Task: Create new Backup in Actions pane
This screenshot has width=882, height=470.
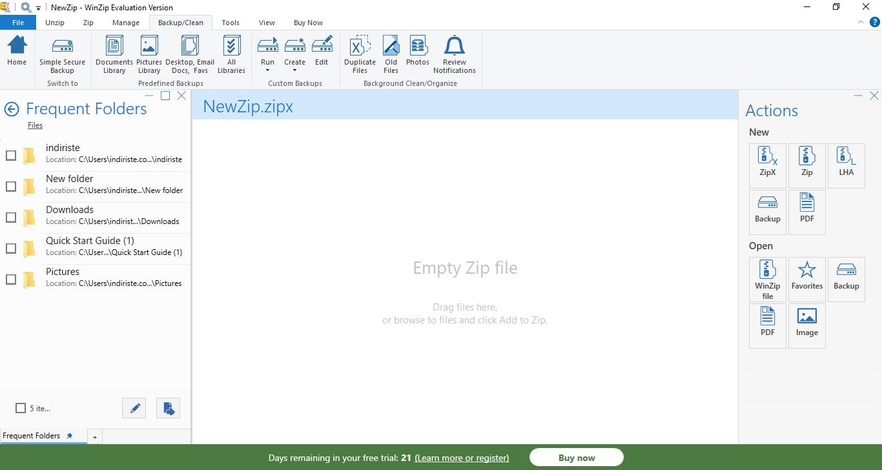Action: 768,212
